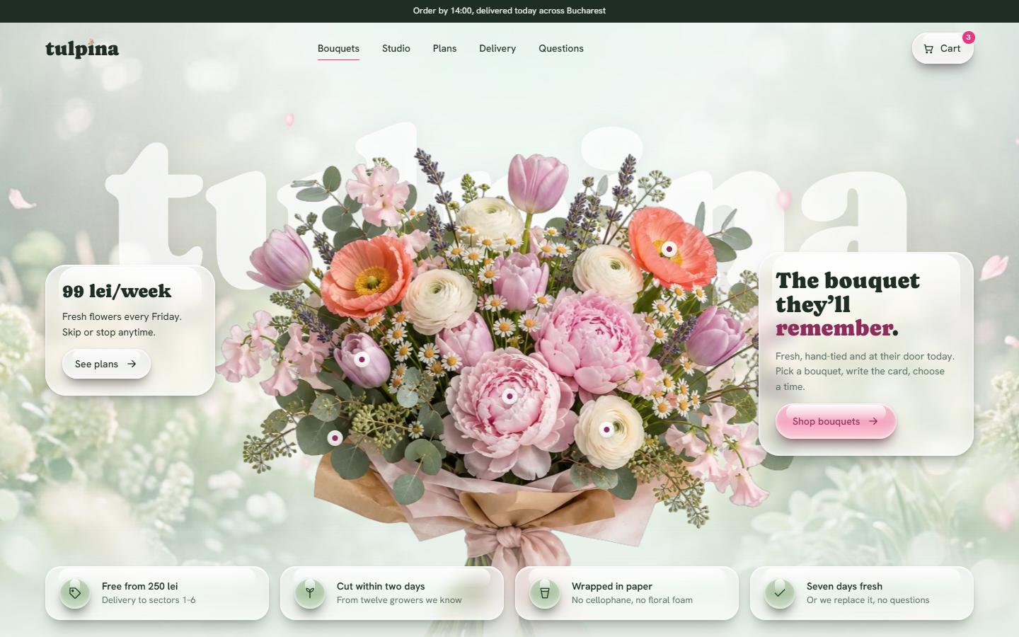The width and height of the screenshot is (1019, 637).
Task: Click 'Skip or stop anytime.' text
Action: click(x=109, y=332)
